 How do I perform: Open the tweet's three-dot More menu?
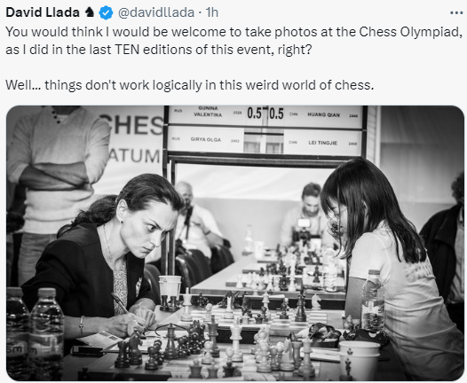pyautogui.click(x=456, y=12)
